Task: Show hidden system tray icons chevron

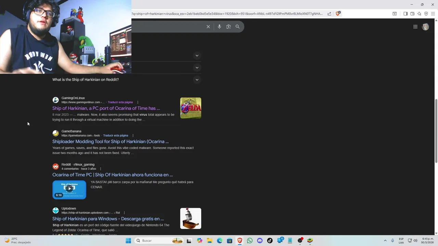Action: pyautogui.click(x=385, y=241)
